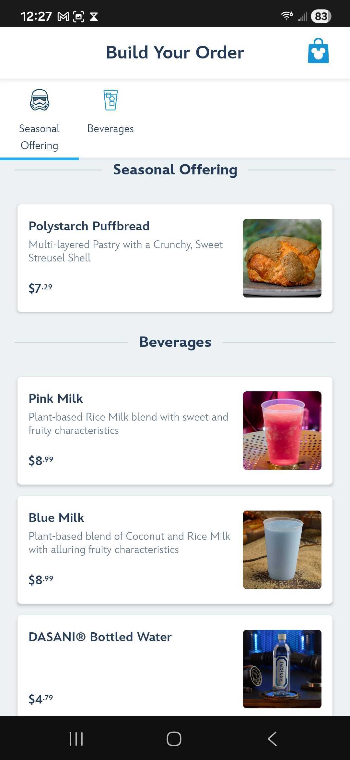Tap the Blue Milk drink photo
The image size is (350, 760).
tap(282, 550)
